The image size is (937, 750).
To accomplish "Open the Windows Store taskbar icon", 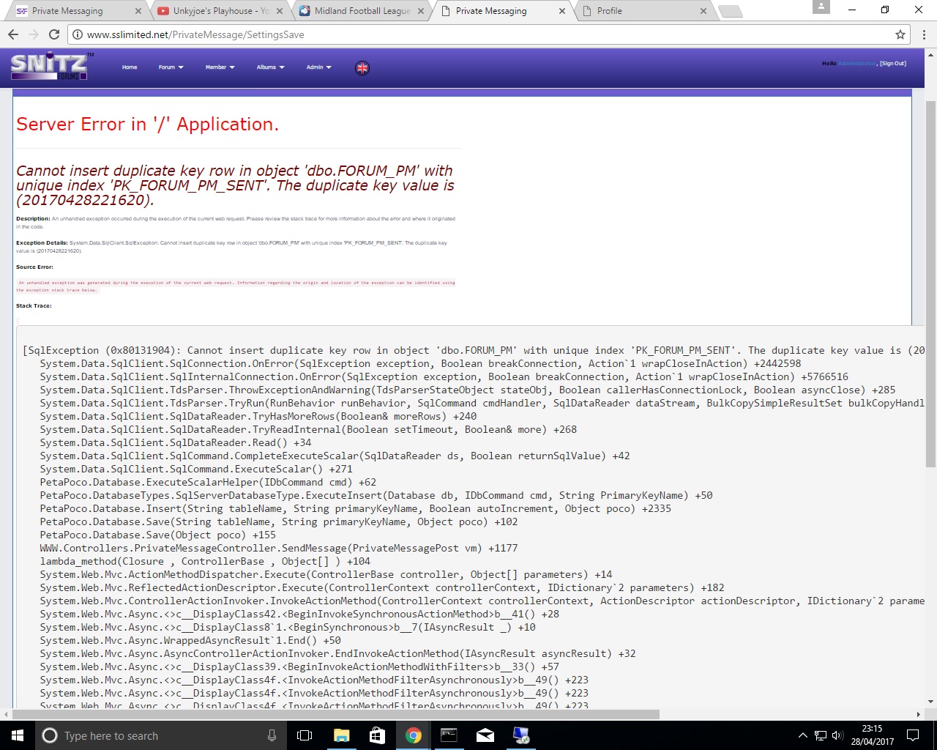I will [377, 735].
